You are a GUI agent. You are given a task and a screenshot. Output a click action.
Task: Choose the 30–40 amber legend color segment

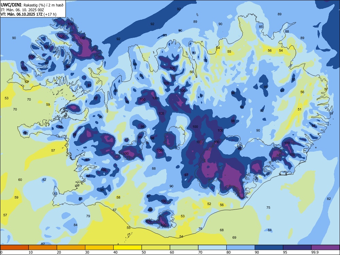point(99,248)
